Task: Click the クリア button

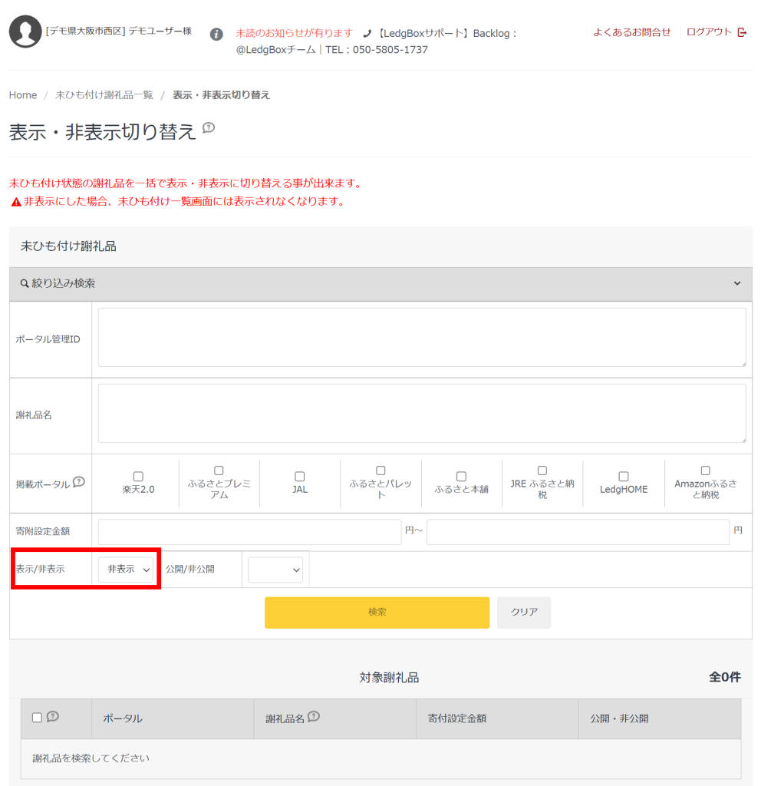Action: pos(523,613)
